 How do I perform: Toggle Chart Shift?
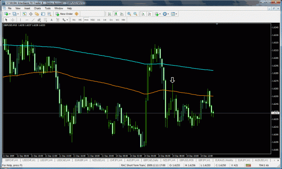pos(149,14)
